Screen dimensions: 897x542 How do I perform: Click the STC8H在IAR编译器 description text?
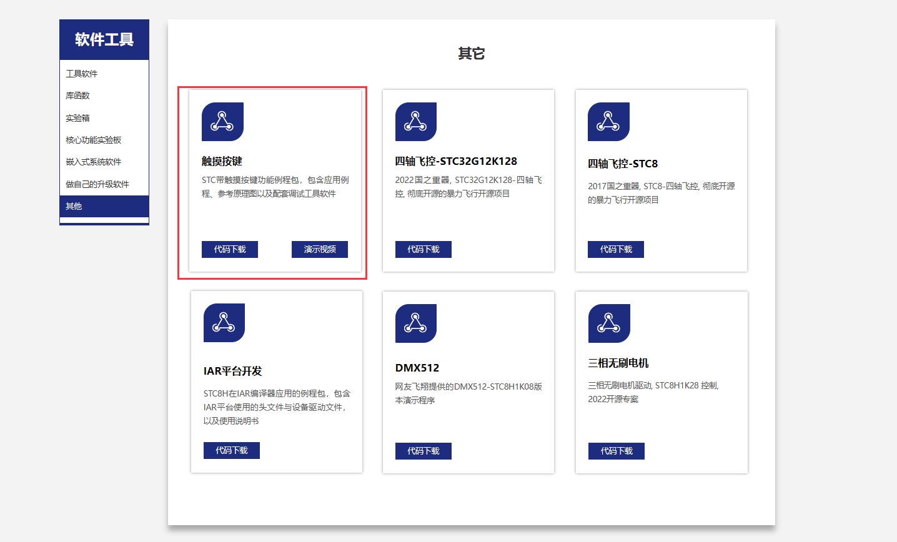(277, 407)
